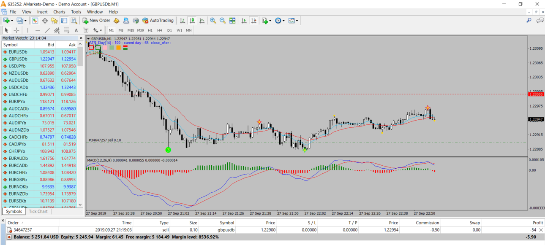Select the horizontal line drawing tool
The height and width of the screenshot is (245, 545).
[x=38, y=30]
